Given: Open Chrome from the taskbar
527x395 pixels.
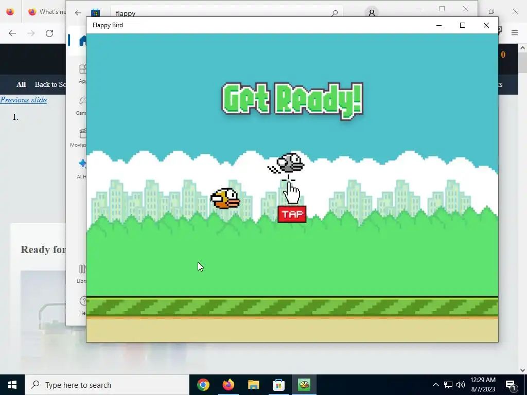Looking at the screenshot, I should pos(203,385).
